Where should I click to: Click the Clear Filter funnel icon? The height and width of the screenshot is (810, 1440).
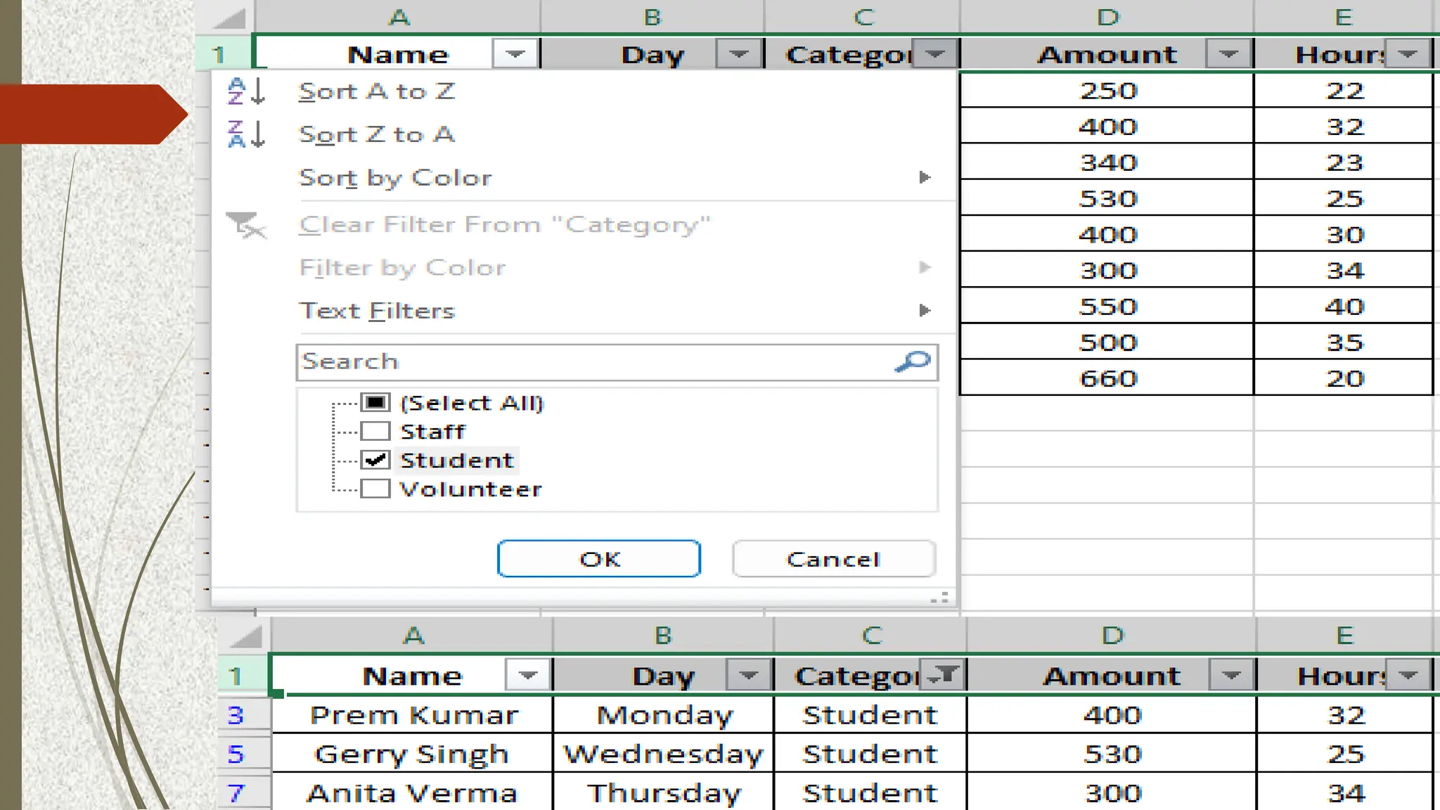(246, 226)
